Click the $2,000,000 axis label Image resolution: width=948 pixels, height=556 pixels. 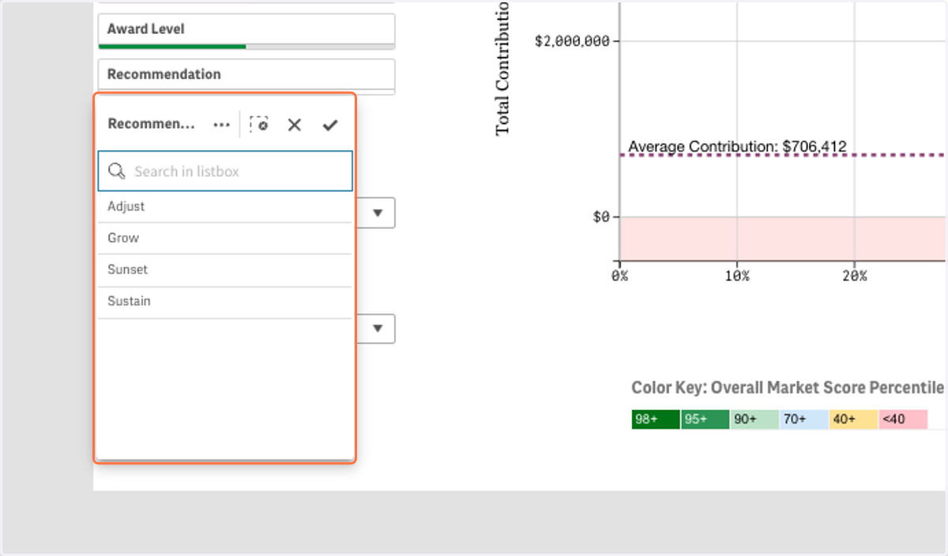572,42
